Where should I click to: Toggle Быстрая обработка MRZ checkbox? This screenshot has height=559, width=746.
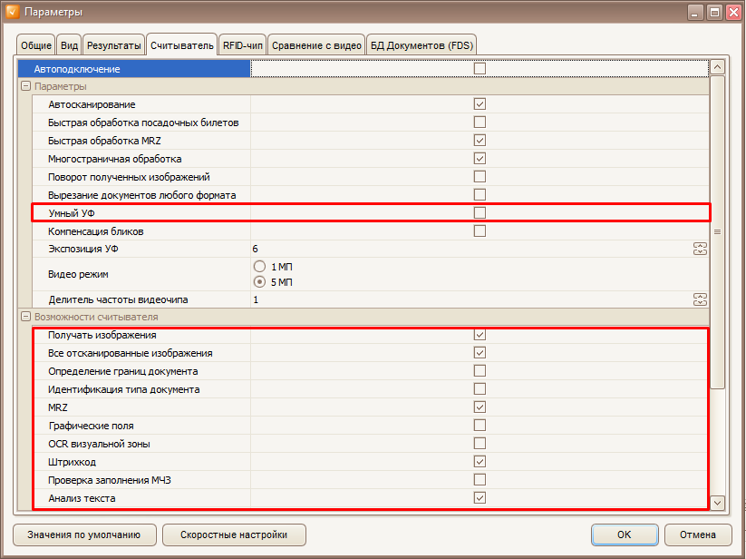click(480, 140)
